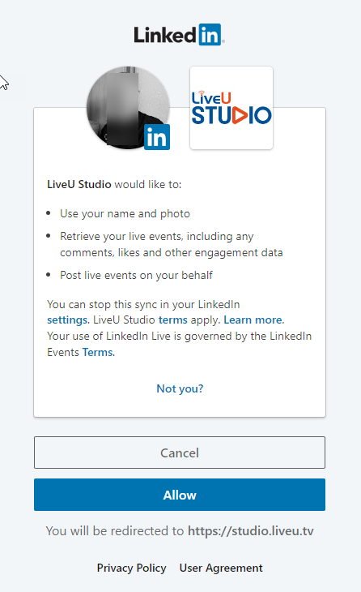Click the 'Not you?' link

pyautogui.click(x=180, y=388)
